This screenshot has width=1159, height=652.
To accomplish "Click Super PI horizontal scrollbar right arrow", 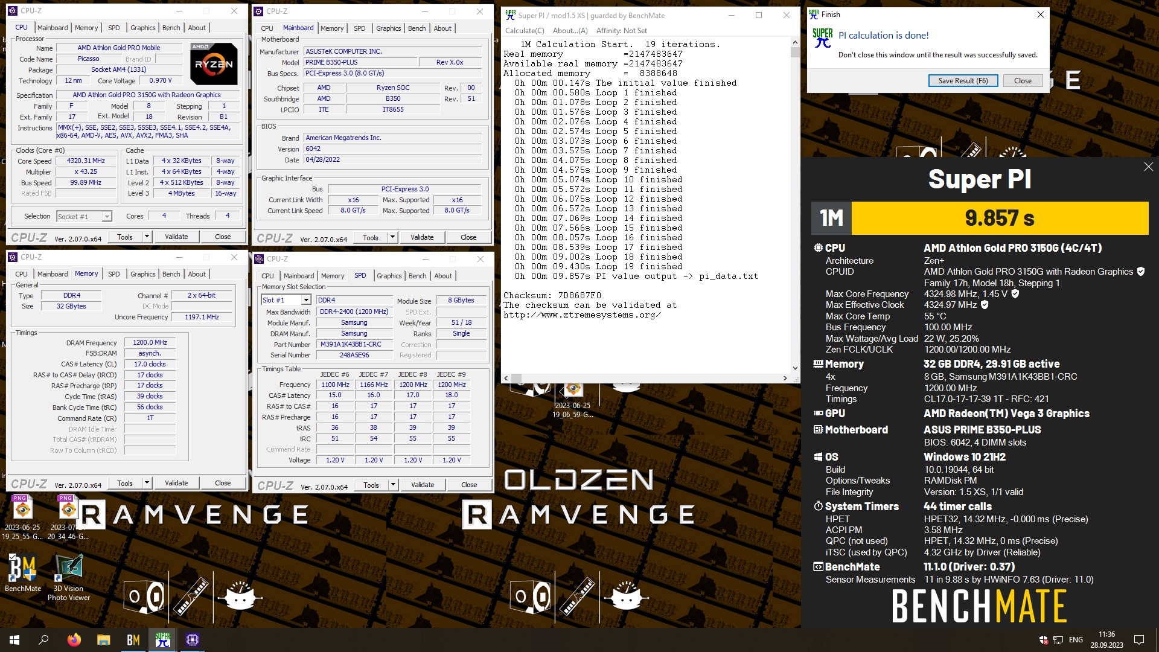I will (x=785, y=379).
